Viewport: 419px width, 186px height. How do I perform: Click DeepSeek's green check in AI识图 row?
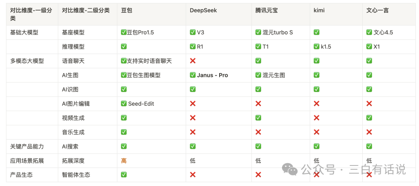(193, 89)
